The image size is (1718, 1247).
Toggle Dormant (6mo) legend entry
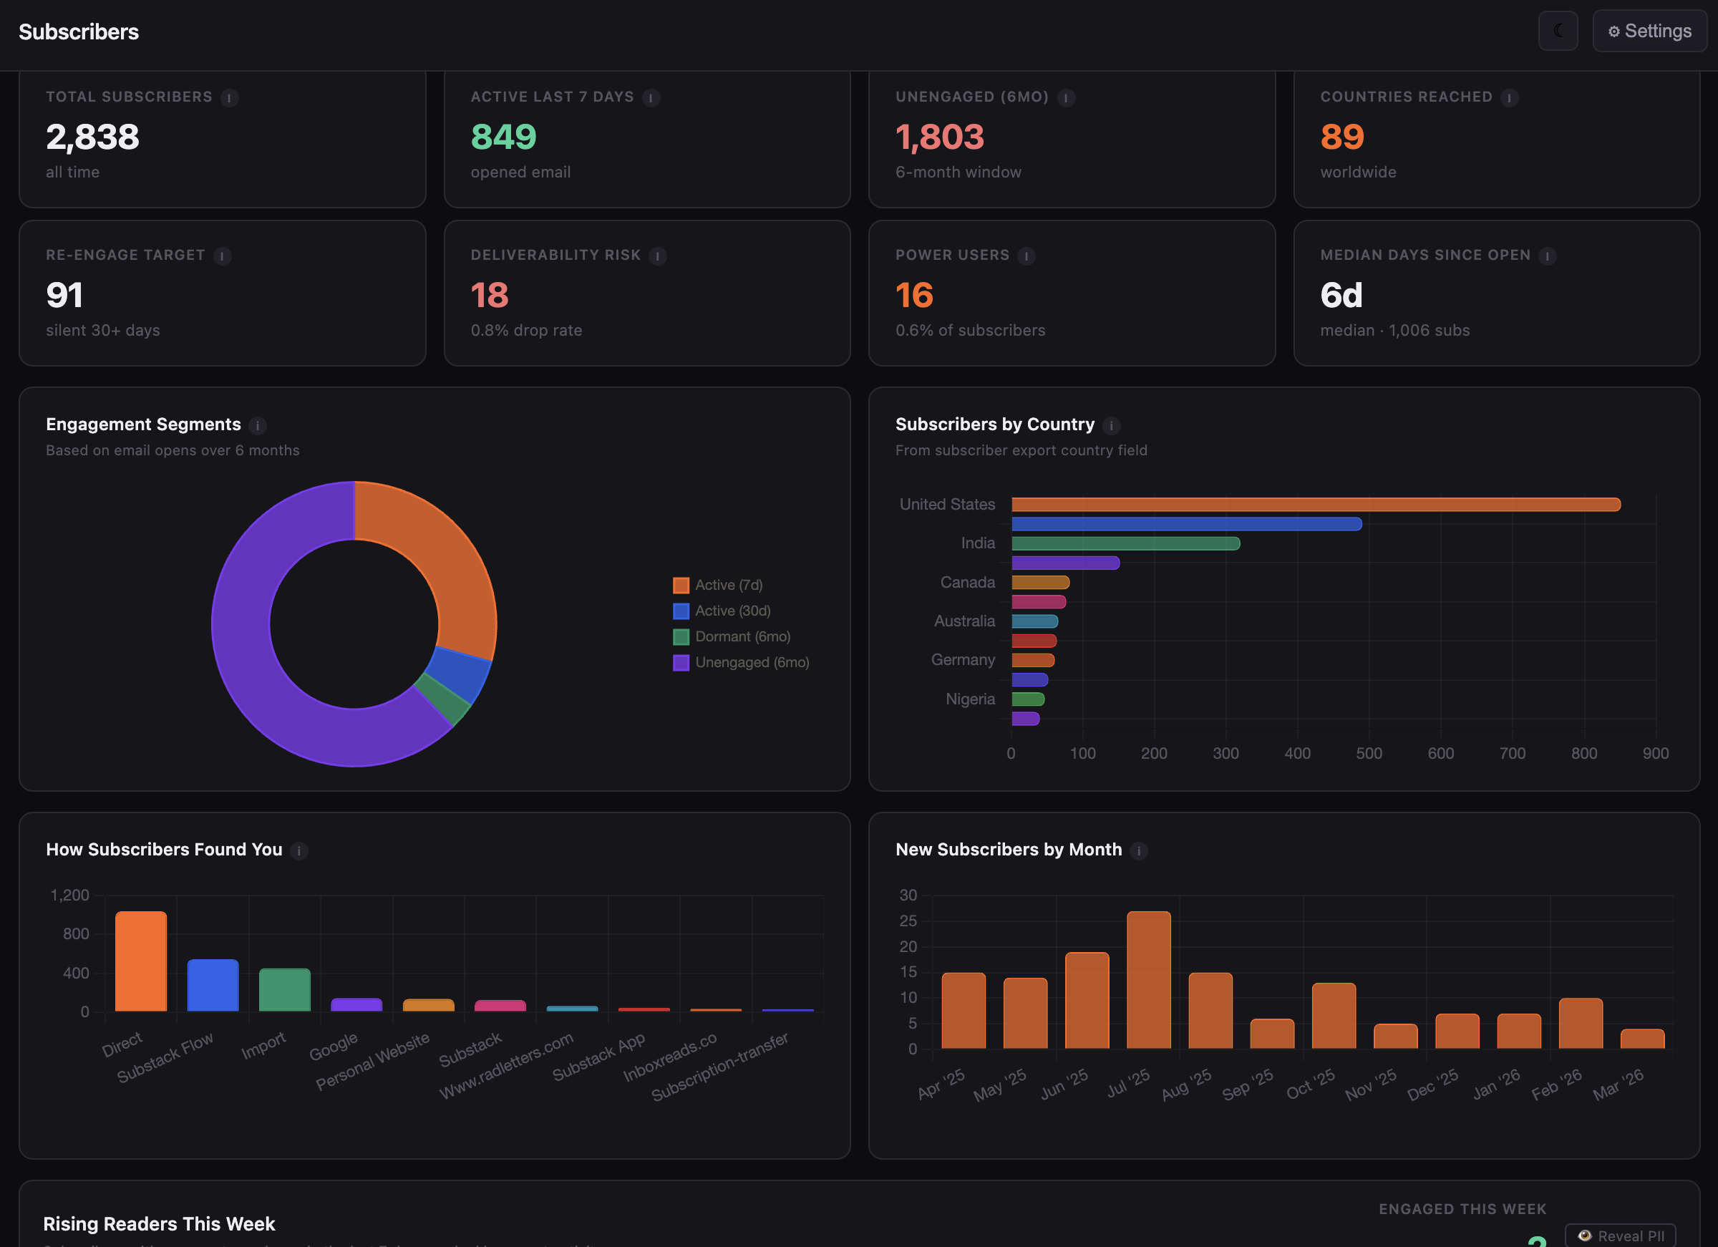coord(742,636)
